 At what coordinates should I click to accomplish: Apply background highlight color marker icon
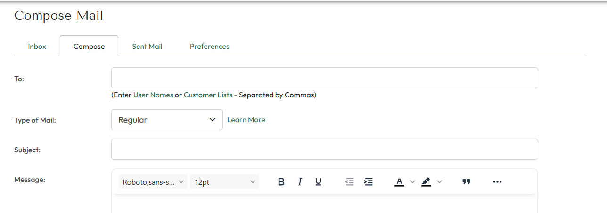(x=427, y=182)
